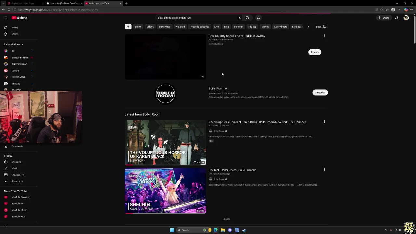Open File Explorer from the taskbar
Viewport: 416px width, 234px height.
click(223, 230)
